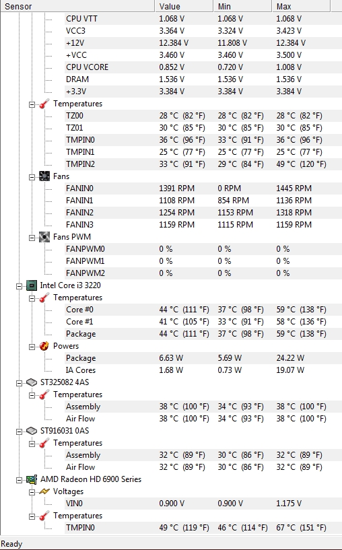Click the Voltages lightning icon under AMD Radeon

44,492
